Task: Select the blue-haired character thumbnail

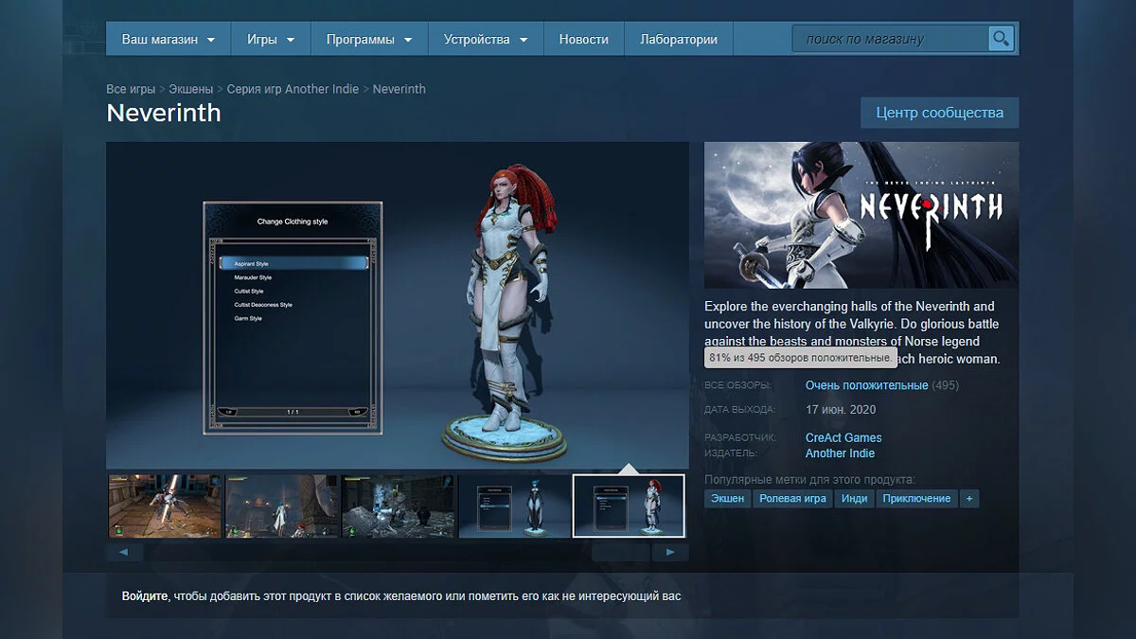Action: tap(515, 506)
